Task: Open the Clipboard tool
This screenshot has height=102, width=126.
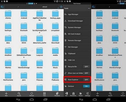Action: pyautogui.click(x=78, y=54)
